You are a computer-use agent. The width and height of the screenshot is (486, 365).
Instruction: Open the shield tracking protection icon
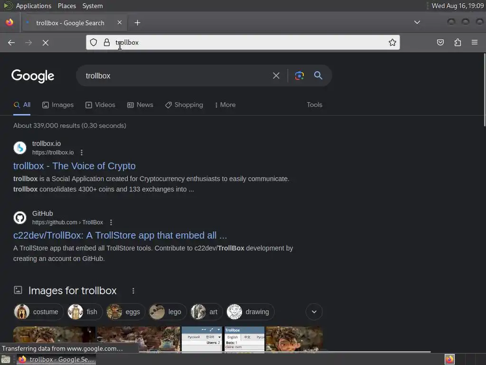point(93,42)
